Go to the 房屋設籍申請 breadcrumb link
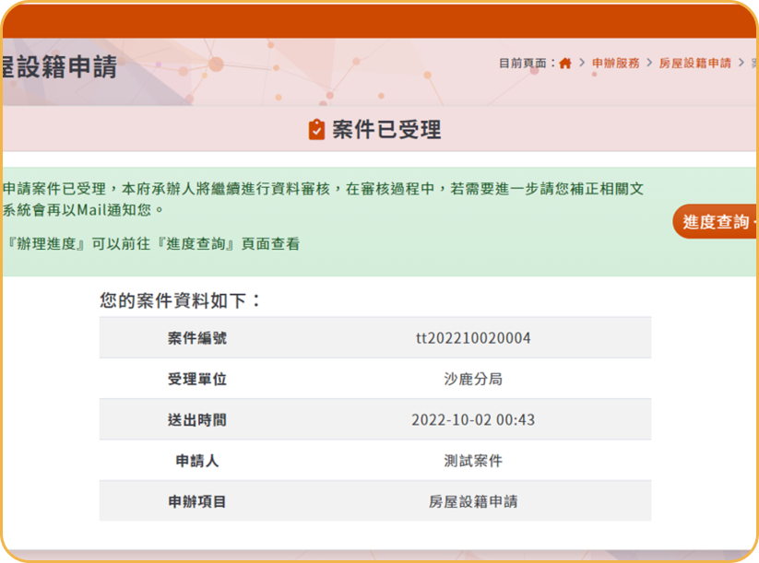The height and width of the screenshot is (563, 759). 694,64
